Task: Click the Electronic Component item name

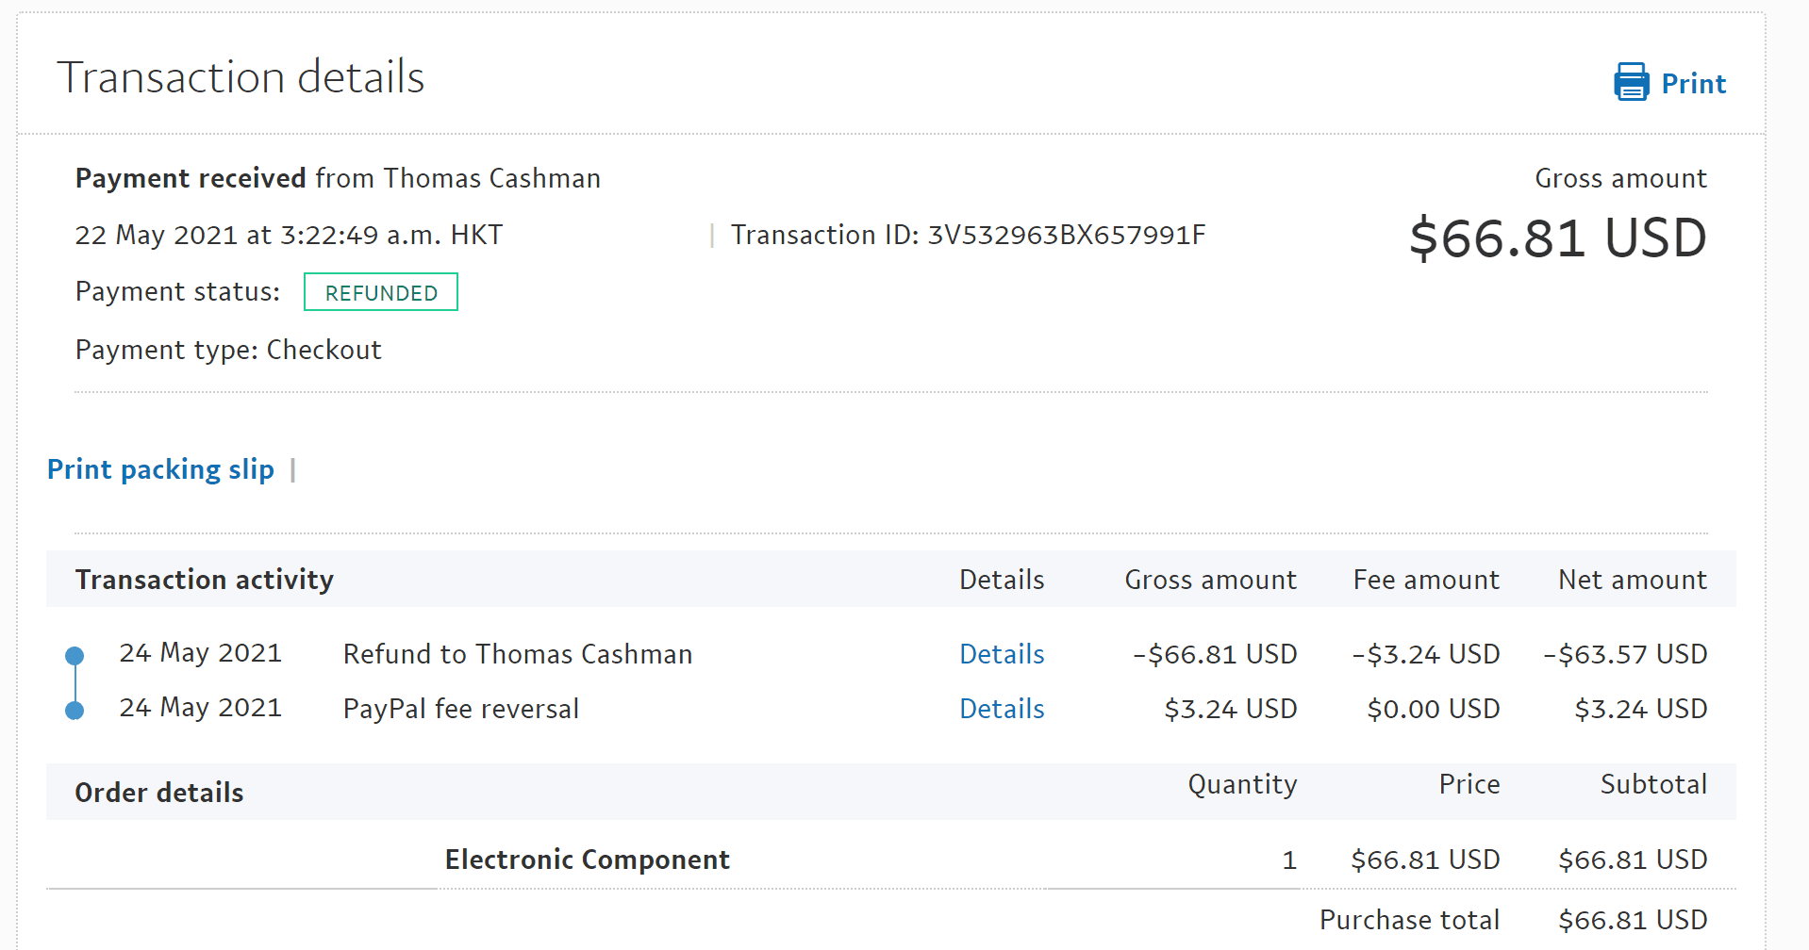Action: tap(587, 860)
